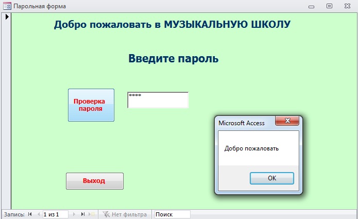
Task: Click the Выход button
Action: pos(95,181)
